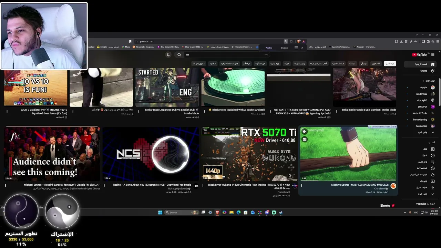This screenshot has width=441, height=248.
Task: Open Watch Later clock icon in sidebar
Action: tap(433, 168)
